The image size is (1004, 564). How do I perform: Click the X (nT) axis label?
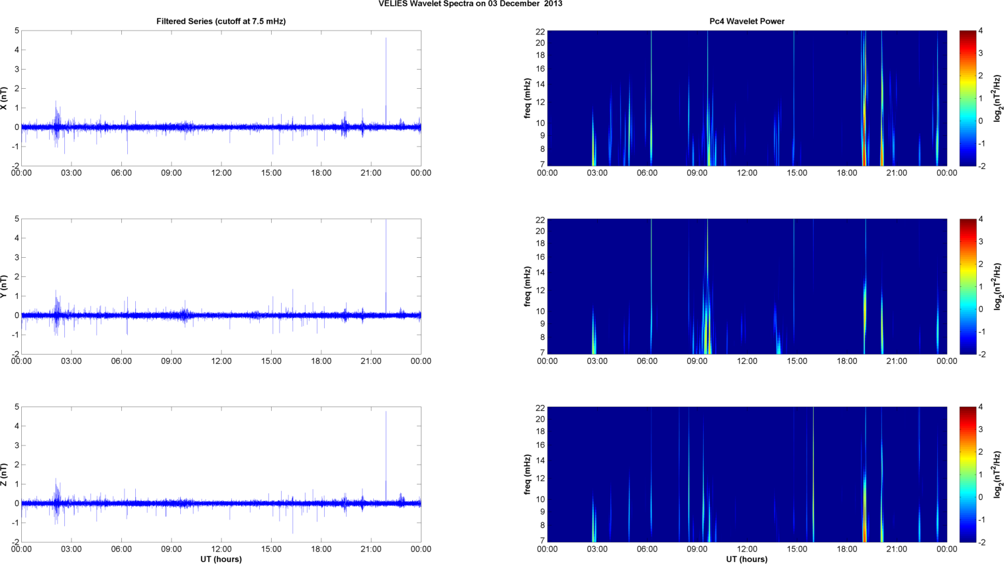point(4,98)
